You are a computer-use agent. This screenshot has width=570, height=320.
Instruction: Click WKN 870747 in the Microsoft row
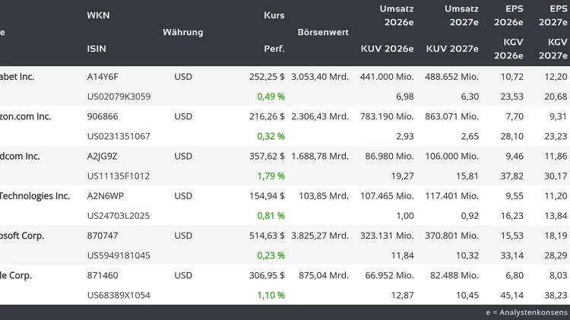pyautogui.click(x=103, y=236)
